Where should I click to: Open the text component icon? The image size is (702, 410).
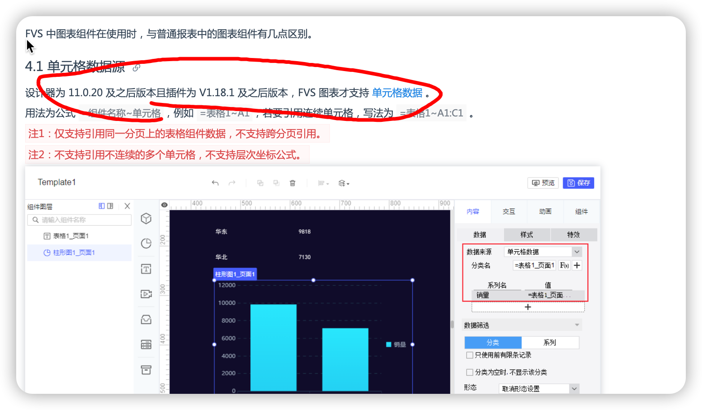click(x=146, y=269)
